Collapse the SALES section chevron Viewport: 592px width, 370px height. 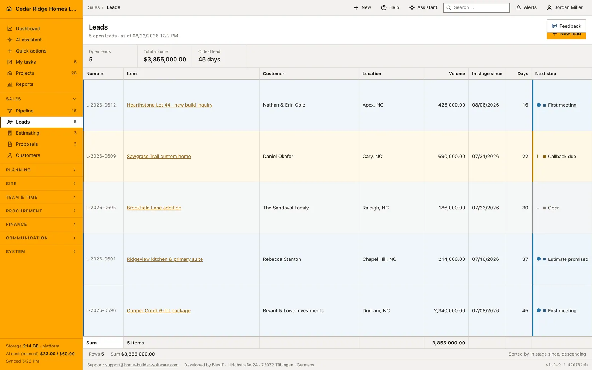(74, 99)
